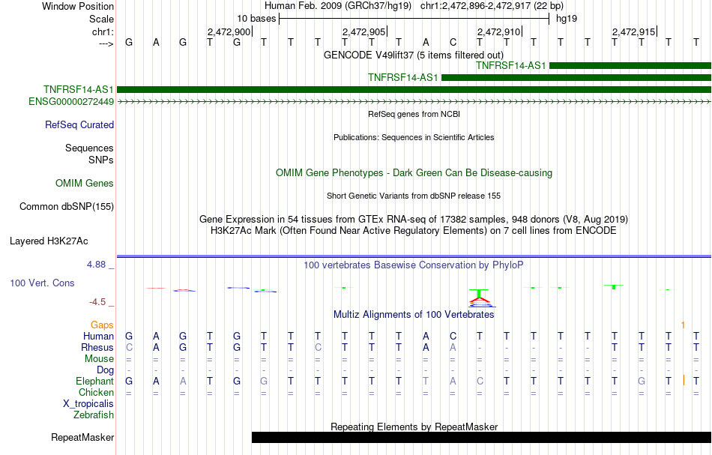
Task: Click the 4.88 PhyloP upper scale value
Action: (x=96, y=265)
